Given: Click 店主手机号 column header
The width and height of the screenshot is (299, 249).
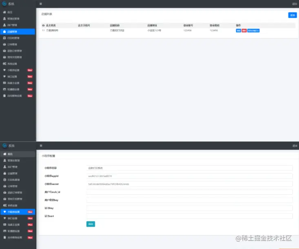Looking at the screenshot, I should 84,25.
